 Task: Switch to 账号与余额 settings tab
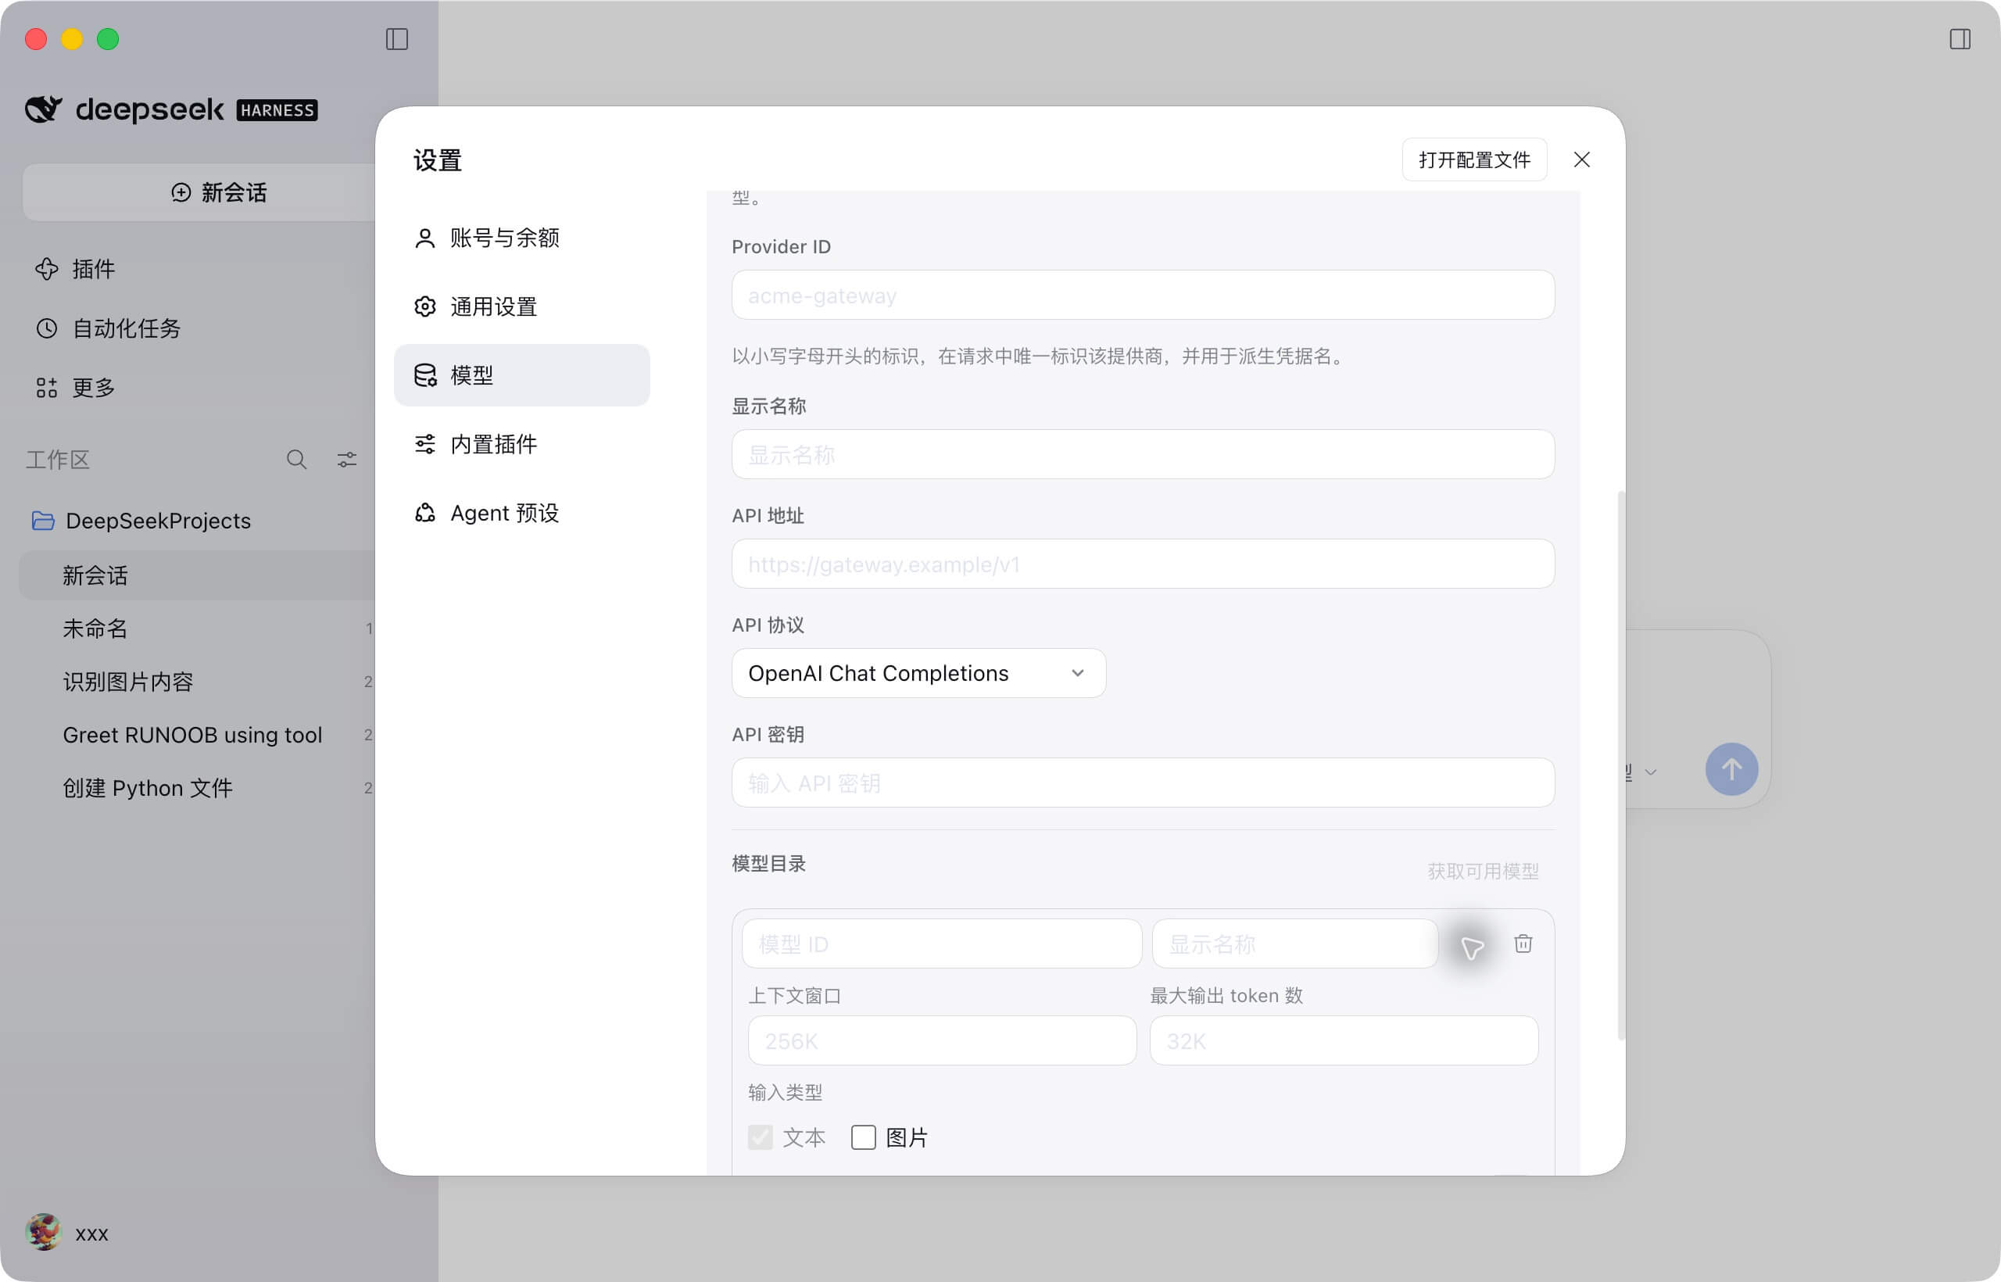click(x=522, y=238)
